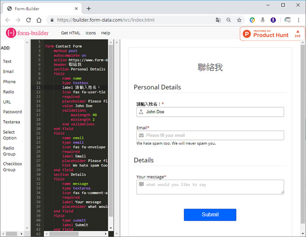The height and width of the screenshot is (237, 306).
Task: Click the Product Hunt featured badge
Action: 272,34
